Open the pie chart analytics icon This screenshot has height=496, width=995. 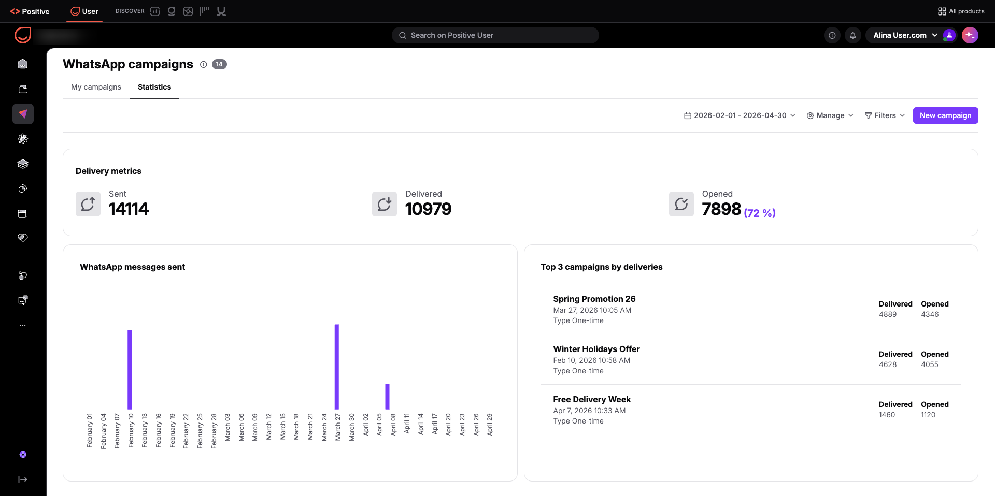(x=23, y=188)
